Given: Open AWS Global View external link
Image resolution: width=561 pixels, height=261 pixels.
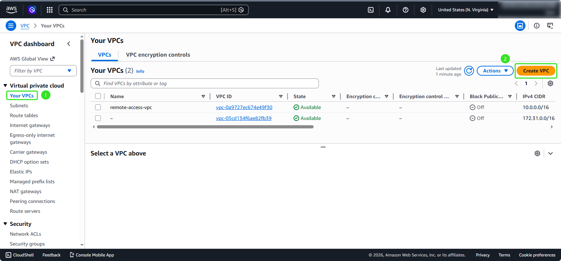Looking at the screenshot, I should [32, 59].
